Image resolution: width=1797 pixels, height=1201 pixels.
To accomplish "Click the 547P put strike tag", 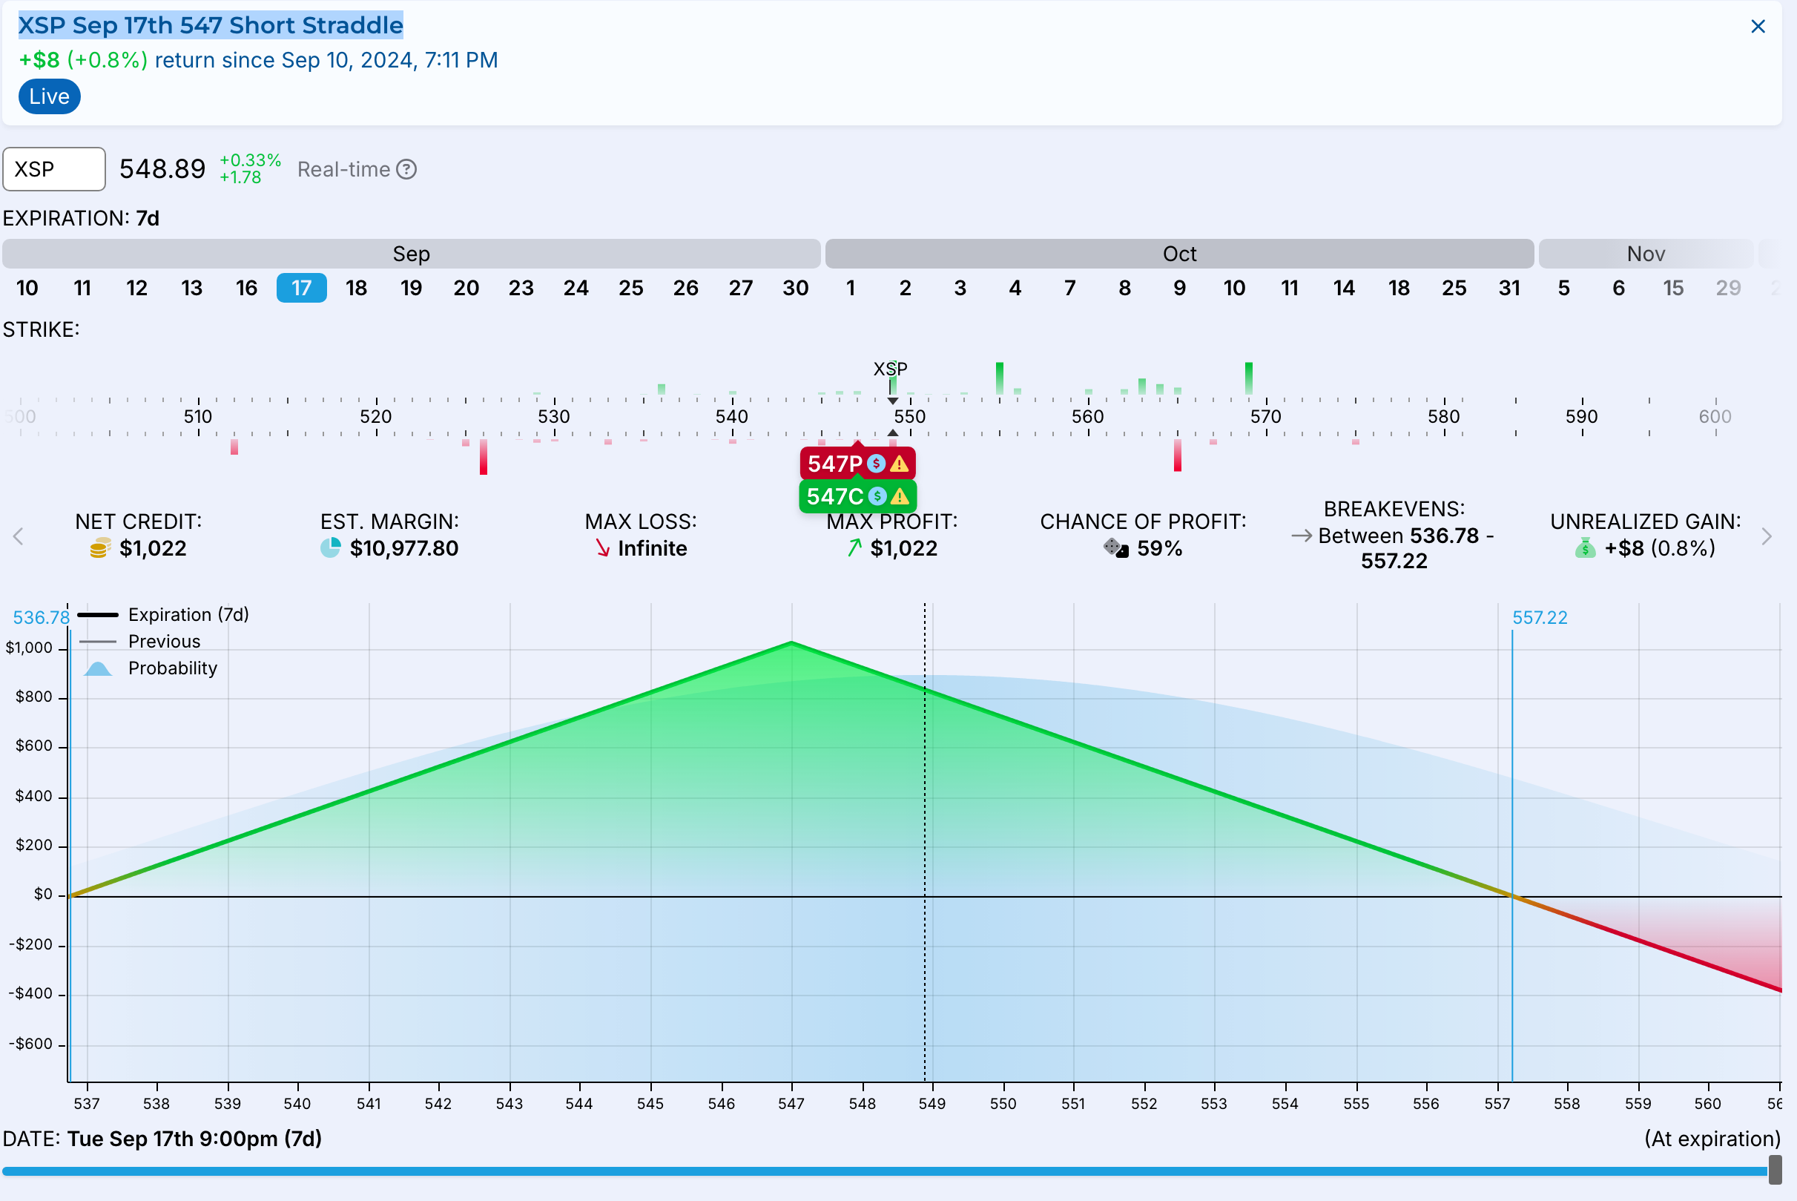I will [857, 464].
